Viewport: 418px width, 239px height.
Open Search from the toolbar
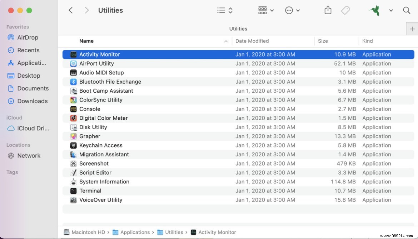pos(407,10)
